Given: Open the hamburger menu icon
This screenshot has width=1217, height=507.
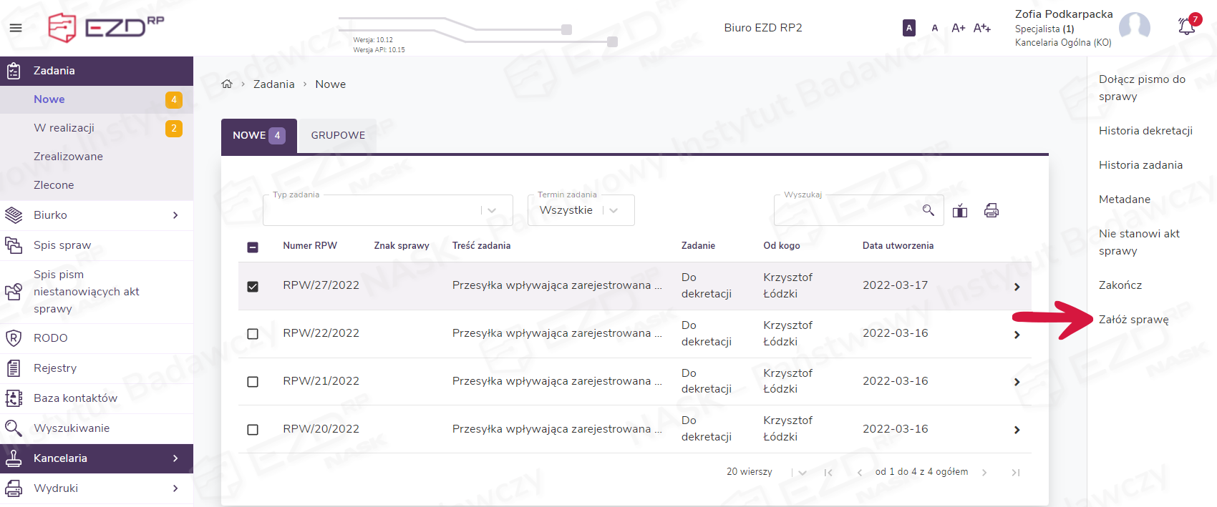Looking at the screenshot, I should coord(16,28).
